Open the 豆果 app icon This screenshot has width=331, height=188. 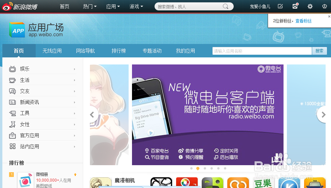tap(264, 183)
